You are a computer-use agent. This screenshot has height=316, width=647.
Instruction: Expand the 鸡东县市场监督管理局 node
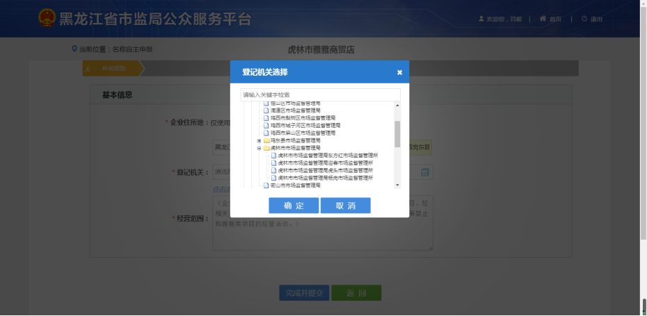click(x=259, y=141)
